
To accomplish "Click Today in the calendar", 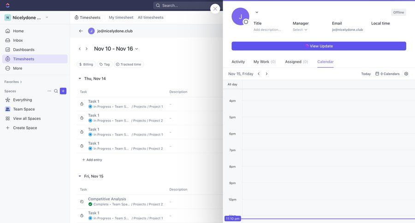I will (x=366, y=74).
